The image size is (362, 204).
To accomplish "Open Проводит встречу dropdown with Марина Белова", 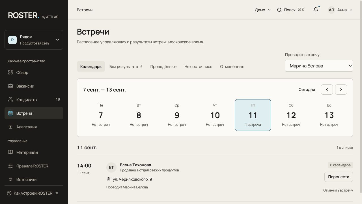I will (x=319, y=66).
